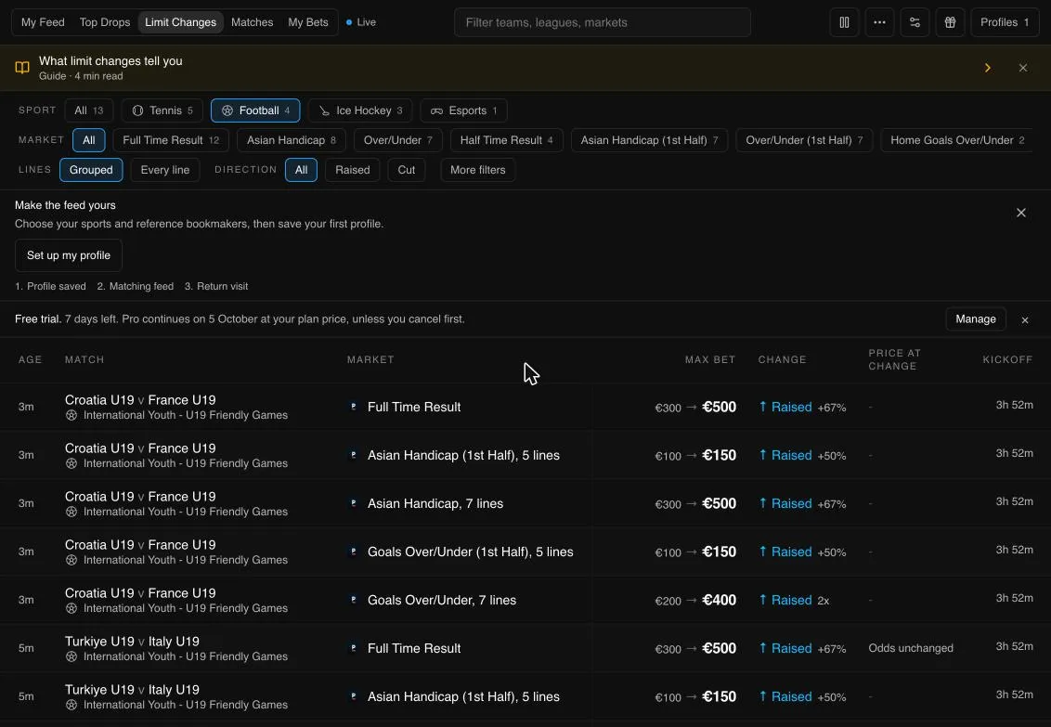Filter market by Over/Under 7
This screenshot has height=727, width=1051.
point(397,140)
